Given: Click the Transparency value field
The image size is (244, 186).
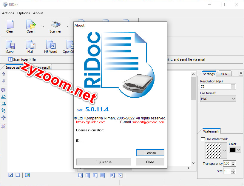Looking at the screenshot, I should point(227,163).
